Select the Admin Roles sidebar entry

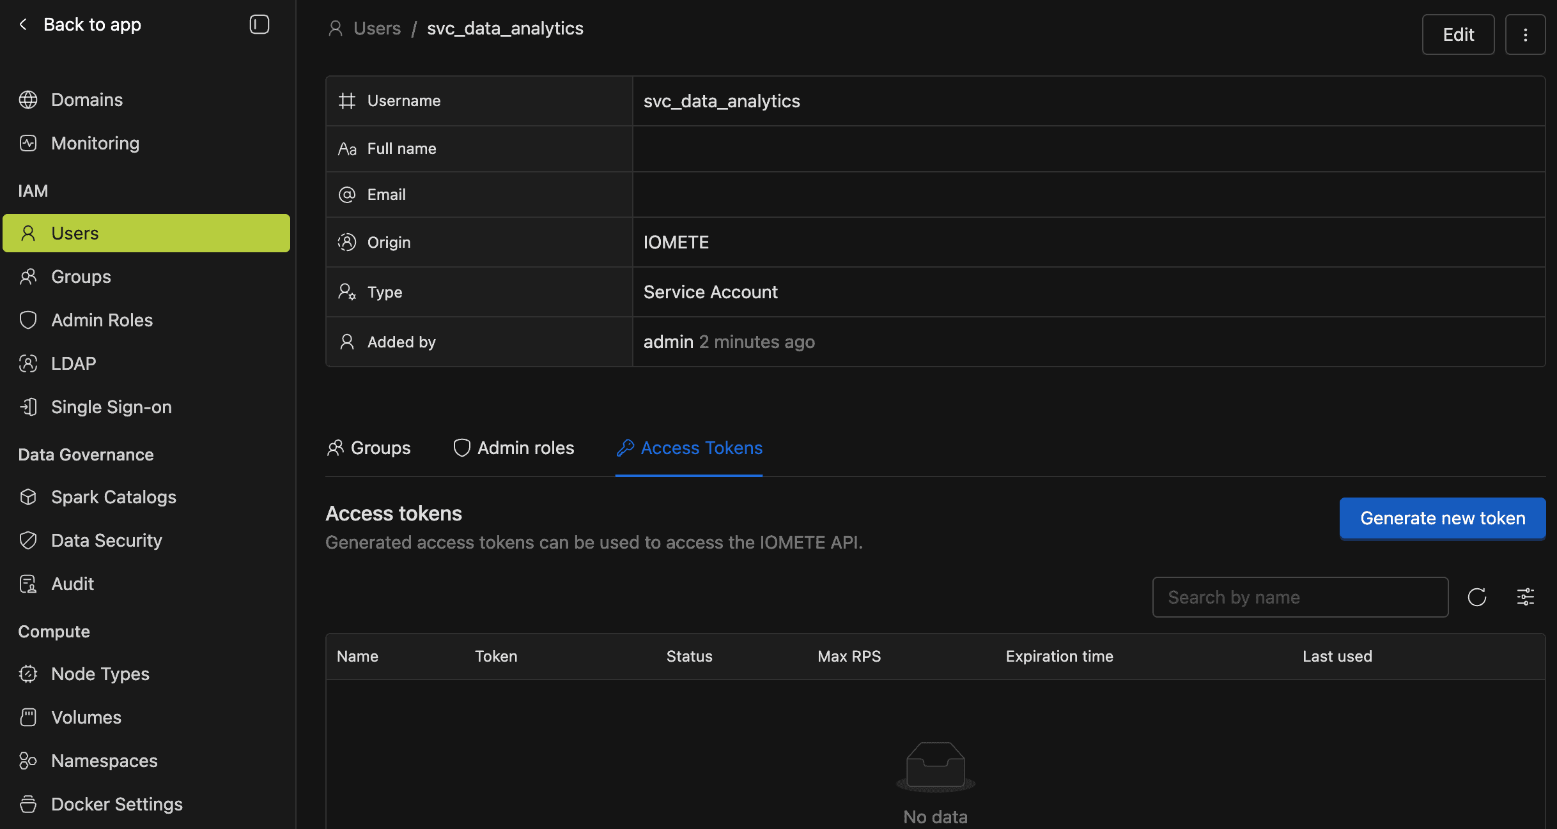(x=102, y=320)
